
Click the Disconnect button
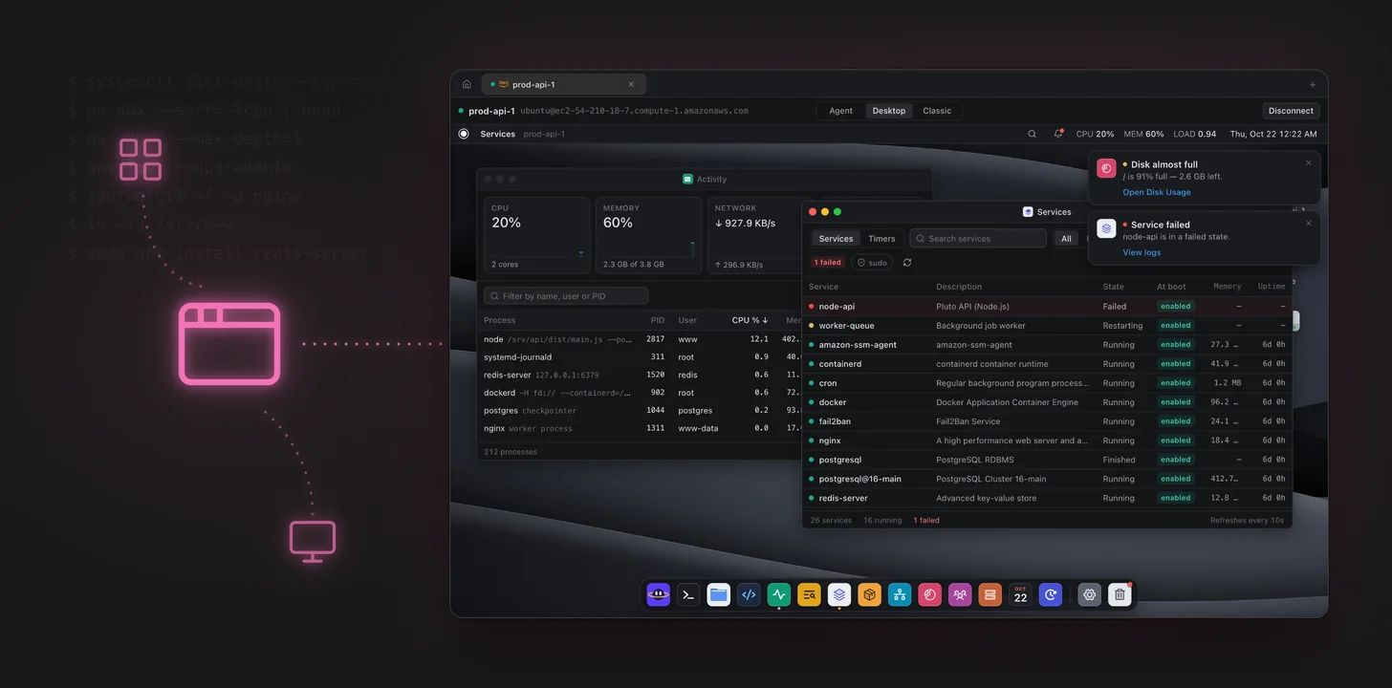[x=1291, y=111]
